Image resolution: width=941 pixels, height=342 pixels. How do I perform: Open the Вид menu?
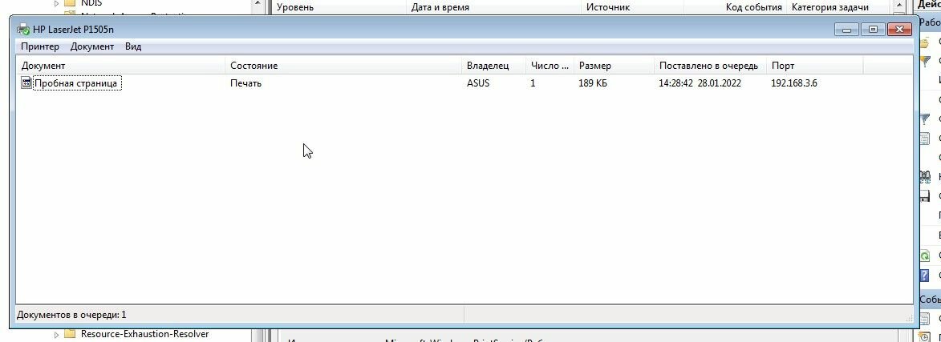click(x=133, y=46)
